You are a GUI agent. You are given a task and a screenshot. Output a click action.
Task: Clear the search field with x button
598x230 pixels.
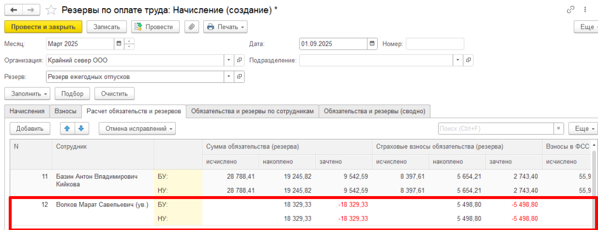[559, 128]
